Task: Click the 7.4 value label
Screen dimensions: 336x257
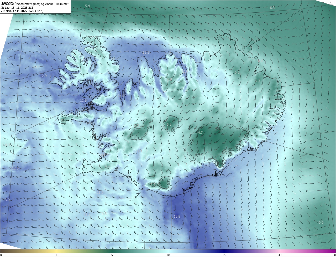Action: [108, 166]
